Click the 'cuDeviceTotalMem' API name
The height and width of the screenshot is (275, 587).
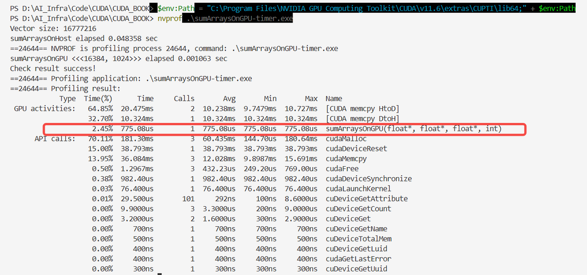point(359,239)
